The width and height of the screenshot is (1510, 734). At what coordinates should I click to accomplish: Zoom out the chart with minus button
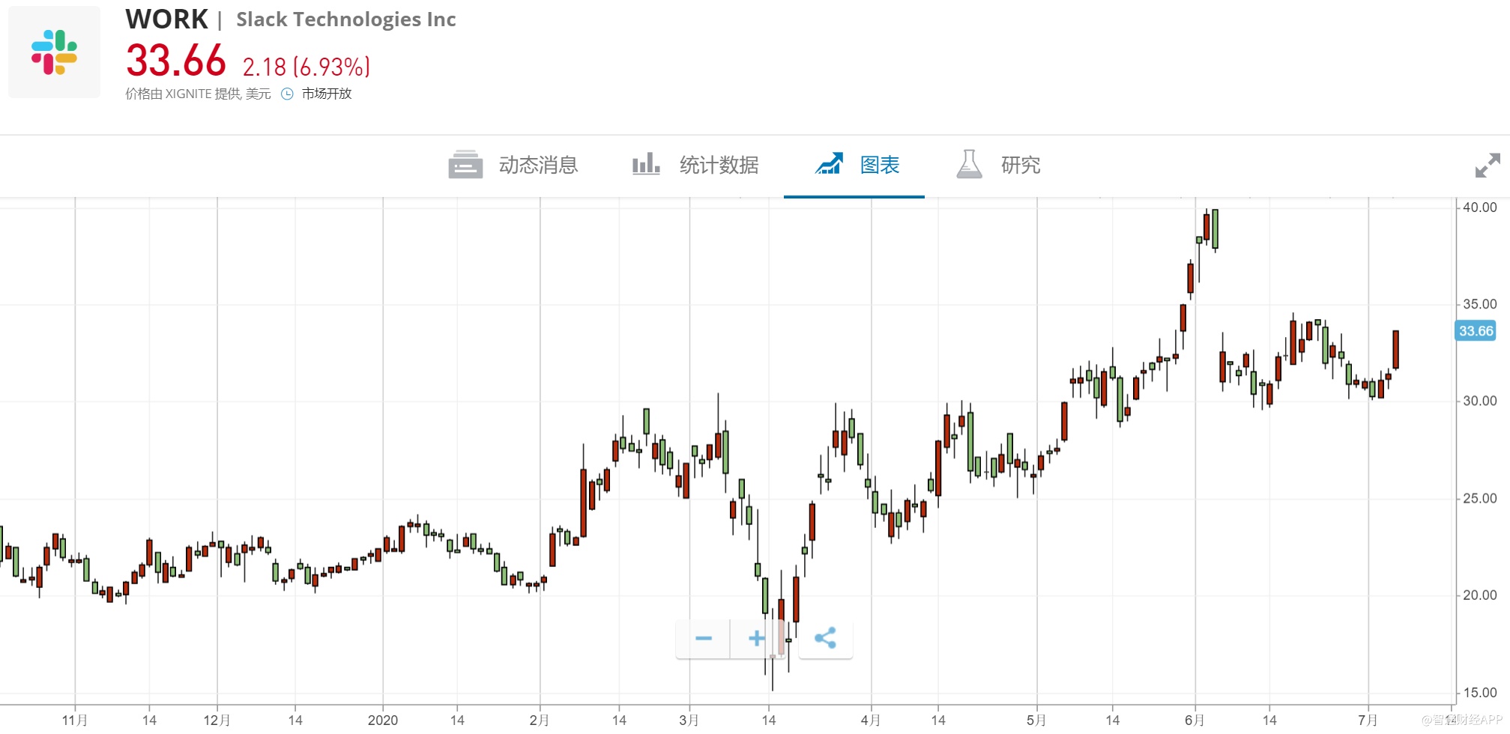[x=703, y=639]
